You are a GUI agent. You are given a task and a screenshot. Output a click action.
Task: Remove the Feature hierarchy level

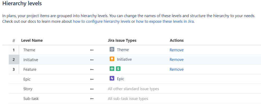coord(177,69)
